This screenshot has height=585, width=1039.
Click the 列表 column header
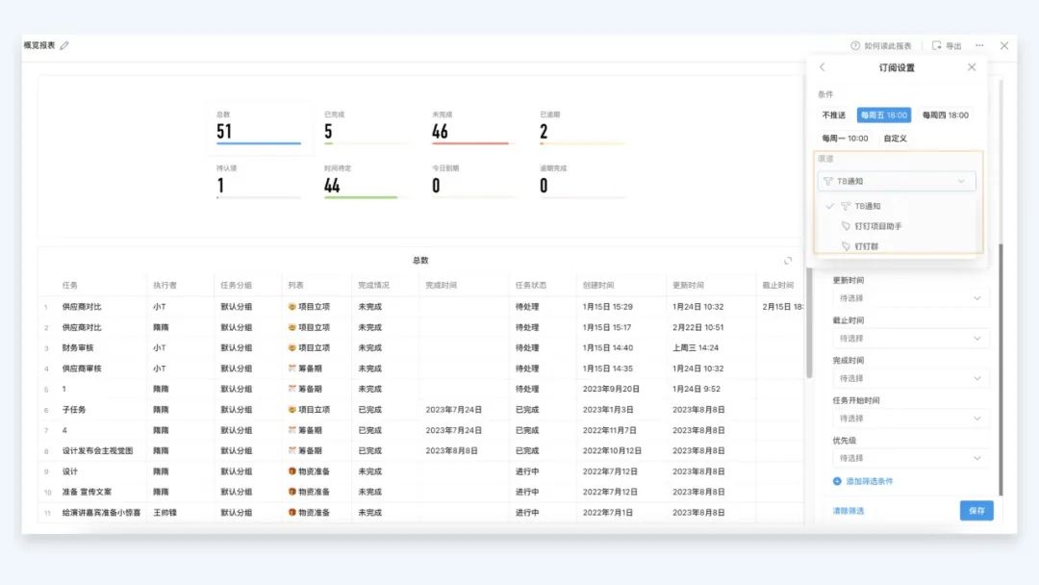tap(295, 286)
